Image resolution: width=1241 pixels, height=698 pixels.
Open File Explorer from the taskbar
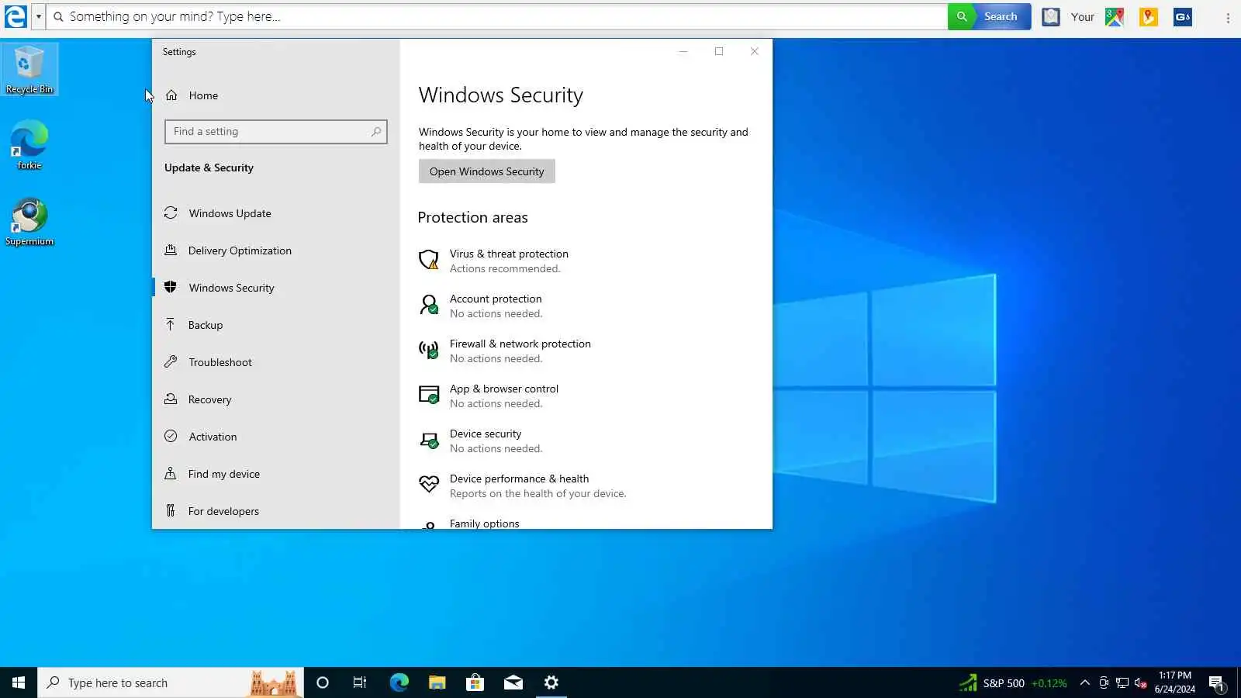click(x=437, y=682)
